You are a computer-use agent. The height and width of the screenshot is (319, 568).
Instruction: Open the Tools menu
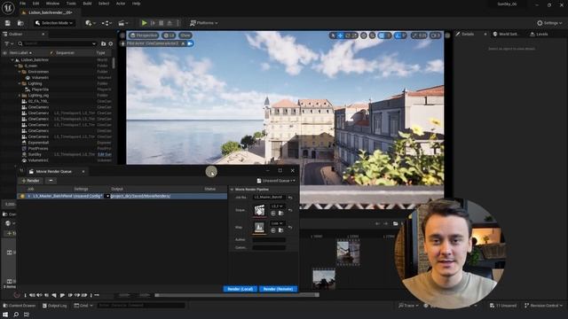pos(71,4)
